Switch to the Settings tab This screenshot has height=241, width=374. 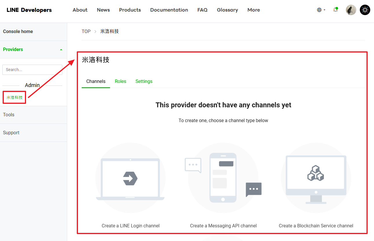(x=144, y=81)
